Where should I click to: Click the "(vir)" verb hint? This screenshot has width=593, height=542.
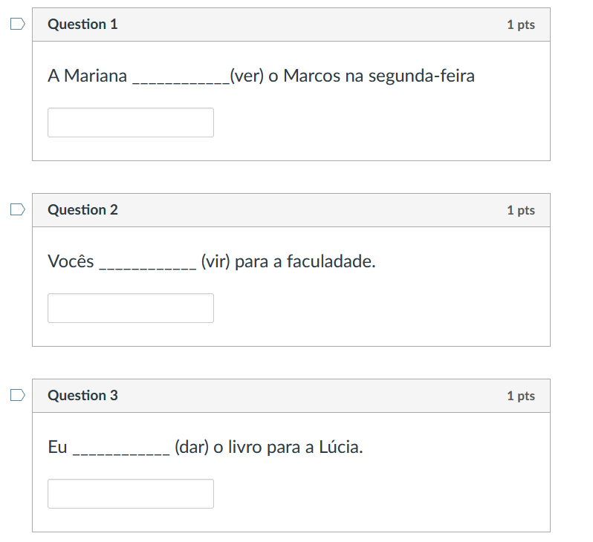point(216,262)
